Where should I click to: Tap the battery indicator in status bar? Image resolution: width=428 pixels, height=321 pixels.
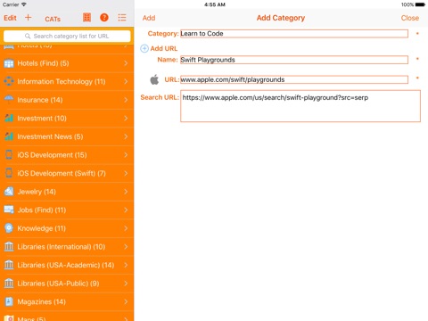pos(420,4)
